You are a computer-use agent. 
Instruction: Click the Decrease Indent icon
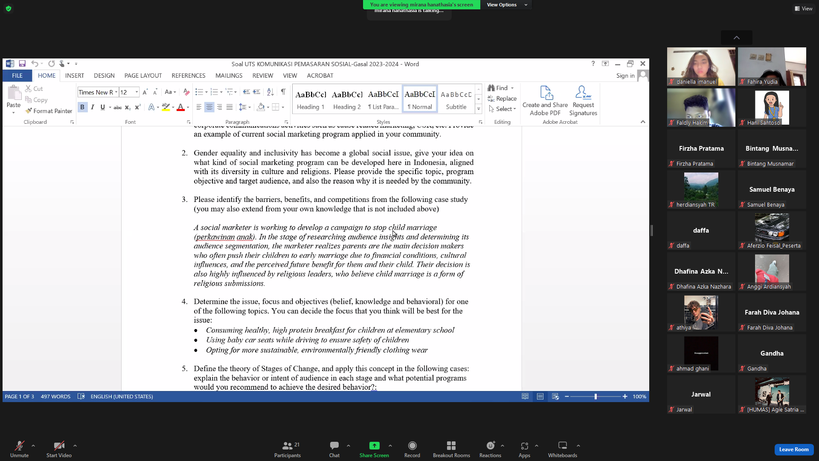[x=246, y=92]
